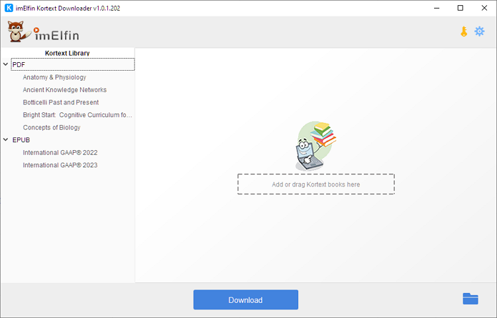Select Botticelli Past and Present book
Viewport: 497px width, 318px height.
[61, 102]
